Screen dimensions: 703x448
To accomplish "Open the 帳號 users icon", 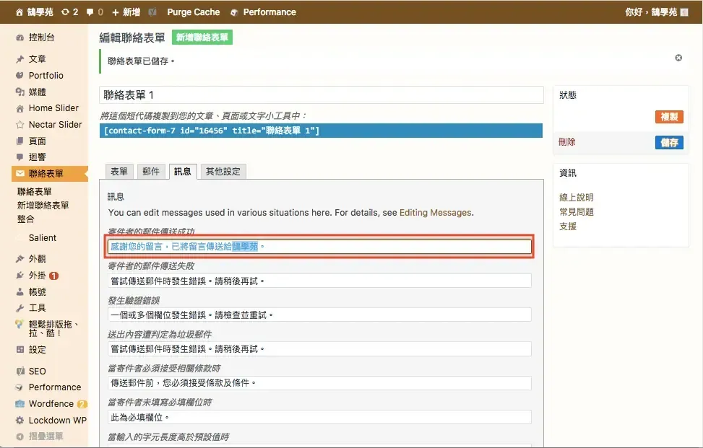I will tap(20, 291).
